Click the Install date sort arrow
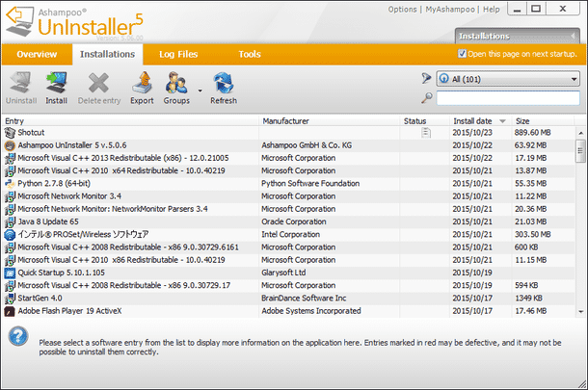This screenshot has height=390, width=588. point(503,121)
